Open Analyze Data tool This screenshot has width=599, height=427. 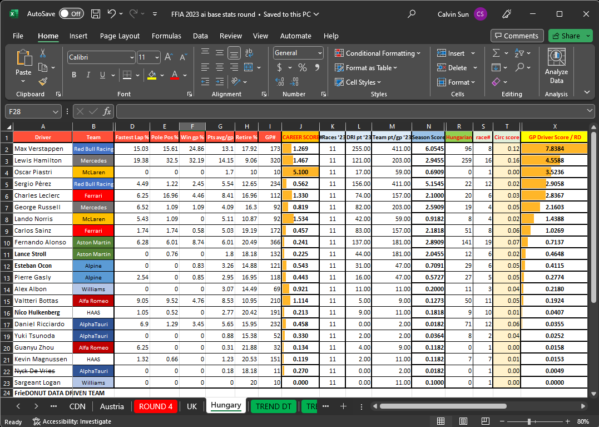tap(556, 66)
